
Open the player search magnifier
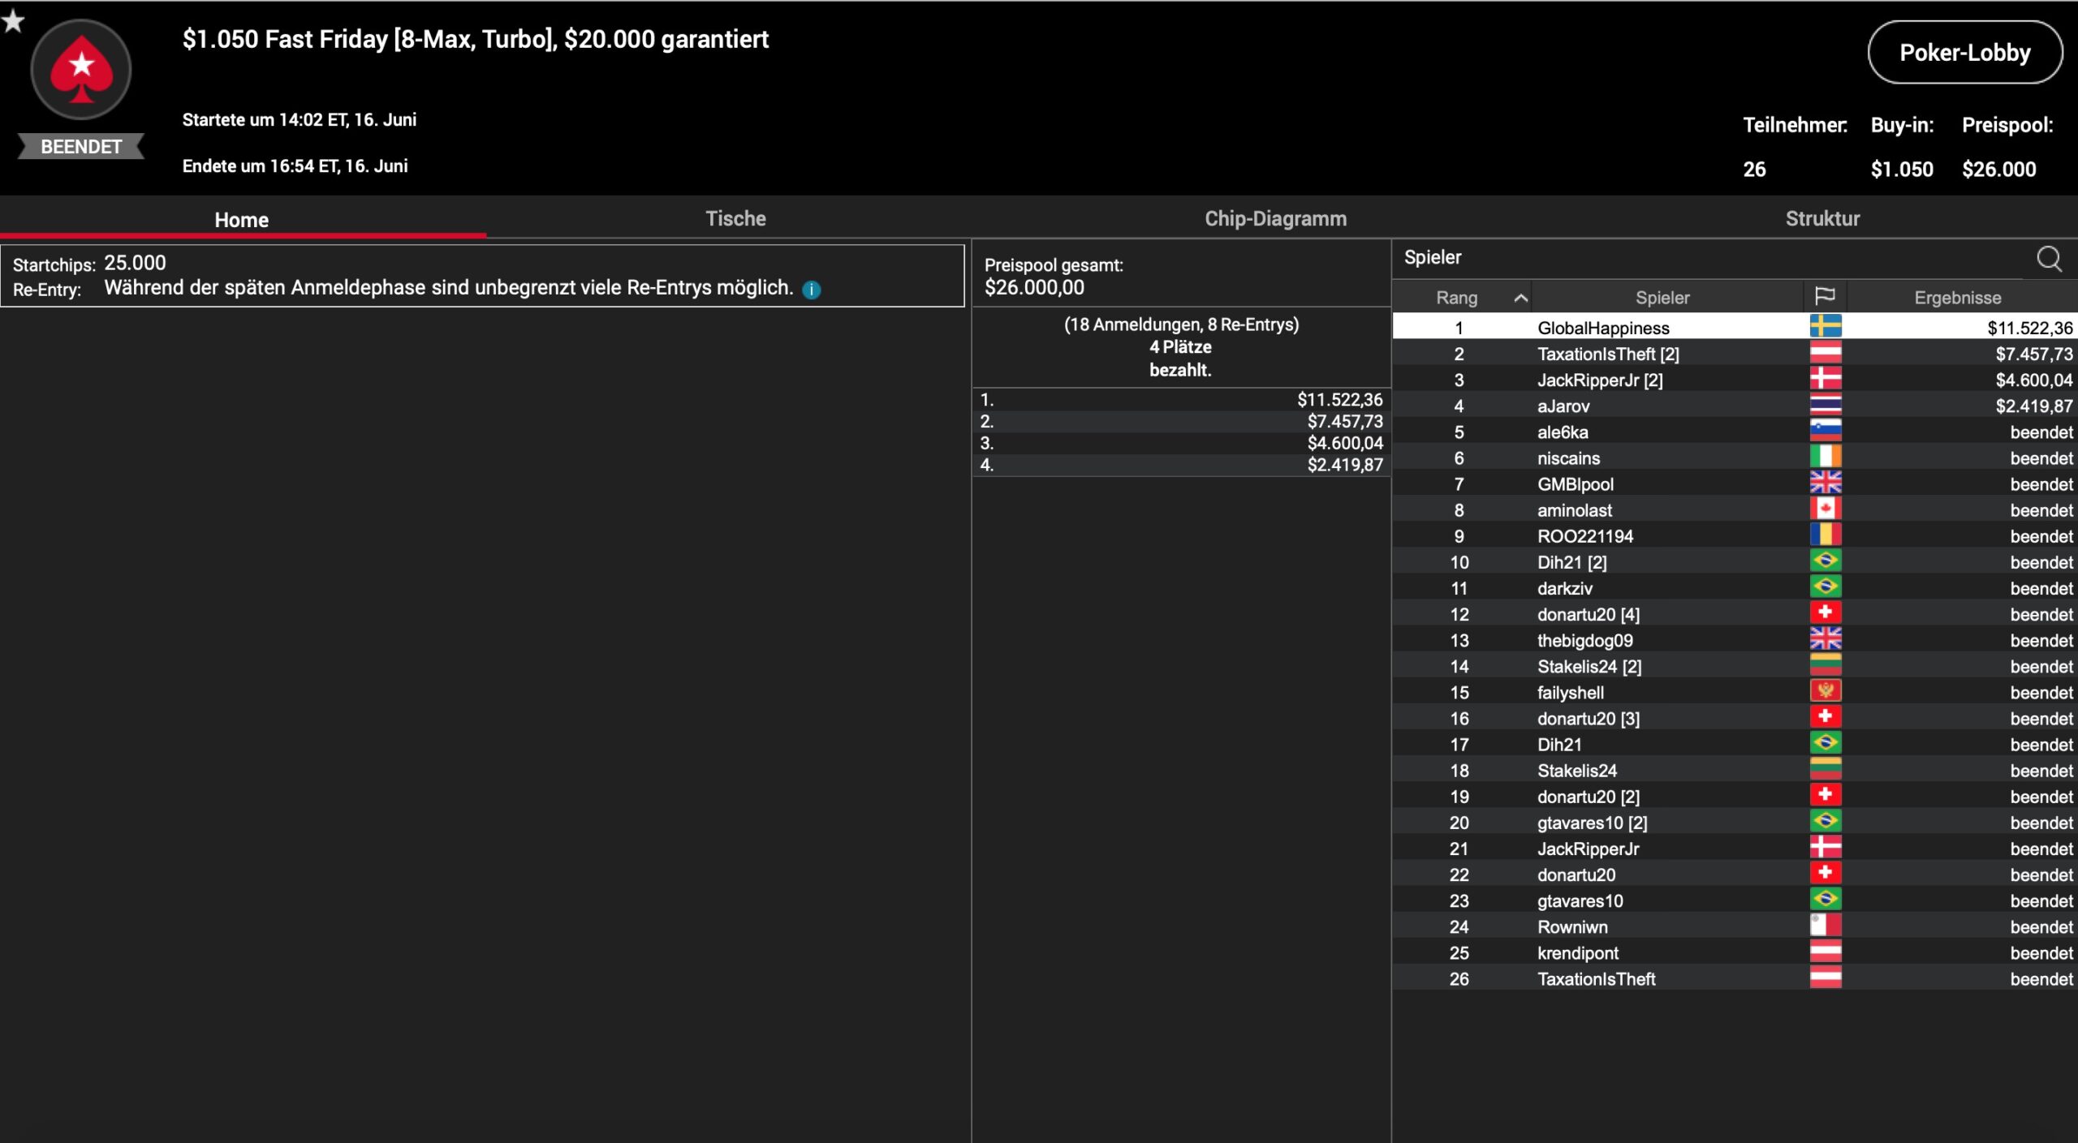2048,259
